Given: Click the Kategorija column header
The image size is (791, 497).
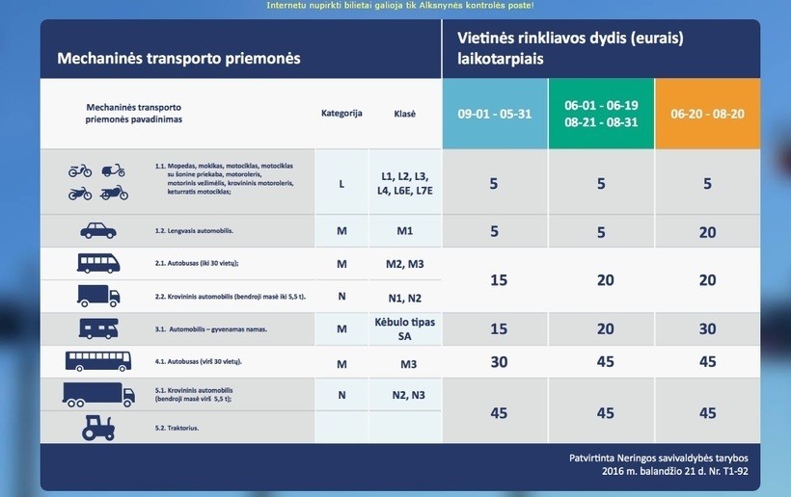Looking at the screenshot, I should 341,113.
